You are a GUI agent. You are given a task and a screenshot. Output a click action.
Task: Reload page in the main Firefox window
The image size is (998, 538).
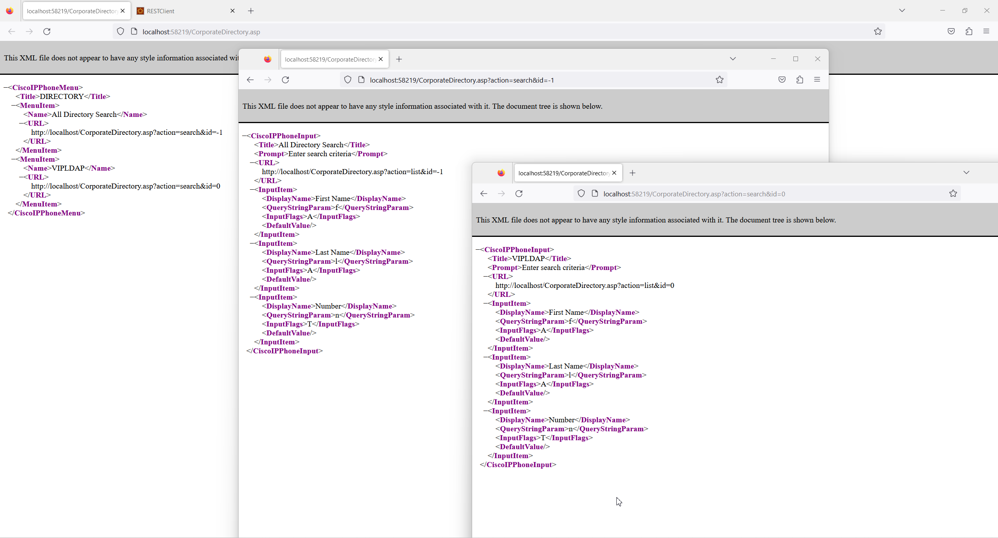(x=47, y=32)
